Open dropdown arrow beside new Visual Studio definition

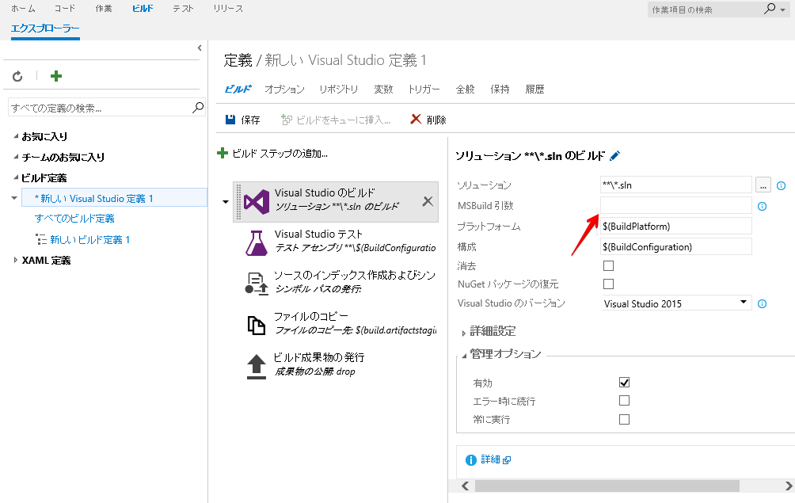tap(14, 198)
